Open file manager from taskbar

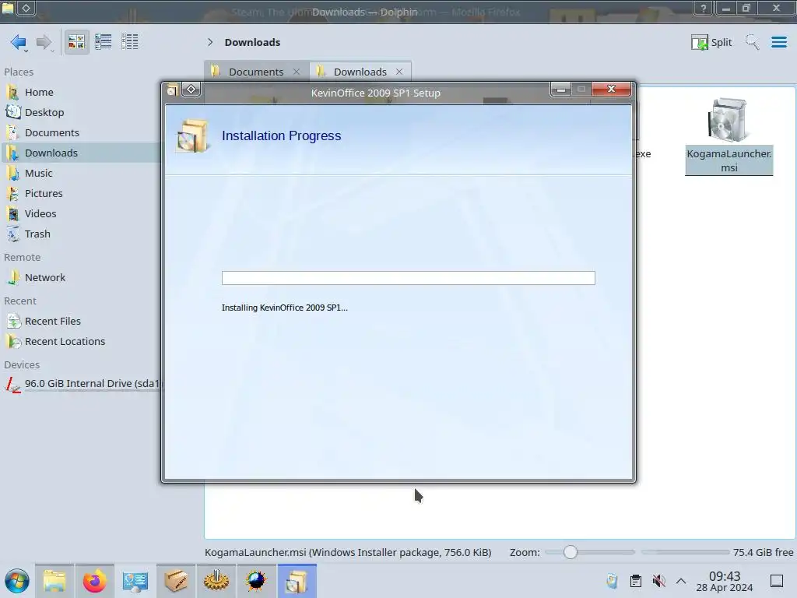point(54,581)
